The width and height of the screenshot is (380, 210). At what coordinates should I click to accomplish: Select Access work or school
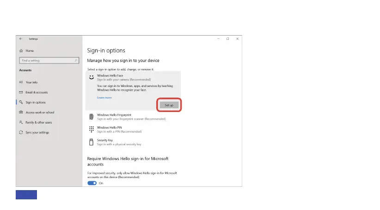(x=40, y=112)
